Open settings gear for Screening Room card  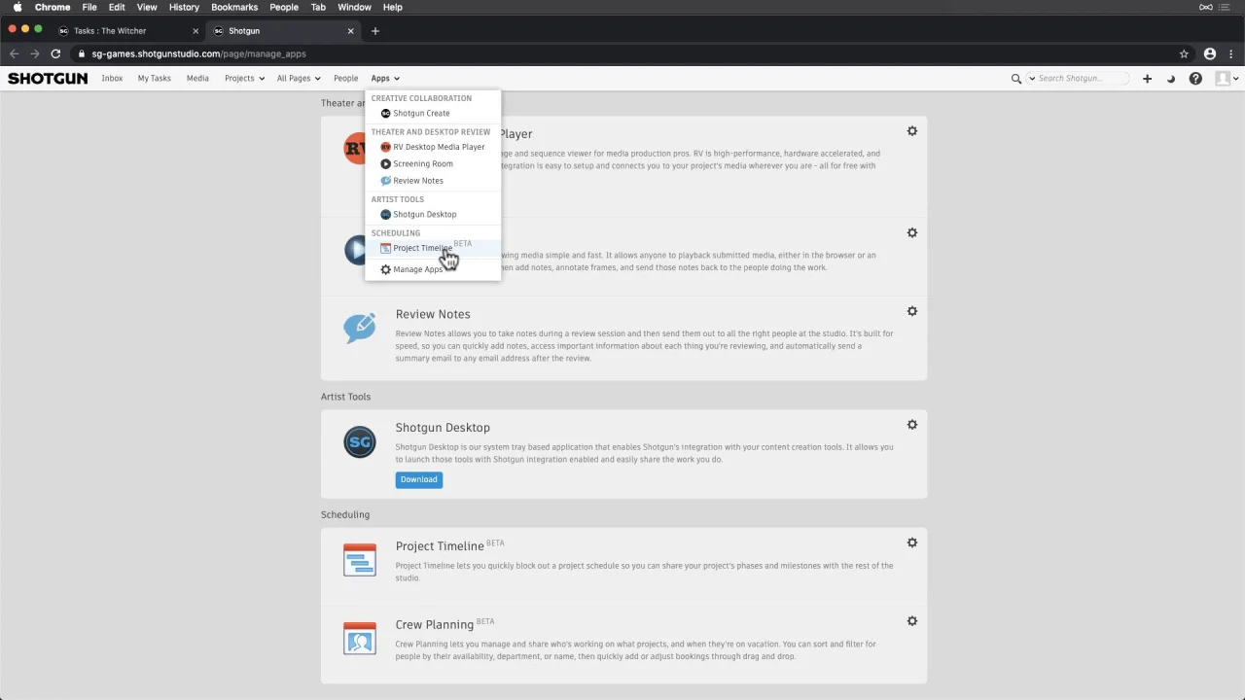[912, 233]
